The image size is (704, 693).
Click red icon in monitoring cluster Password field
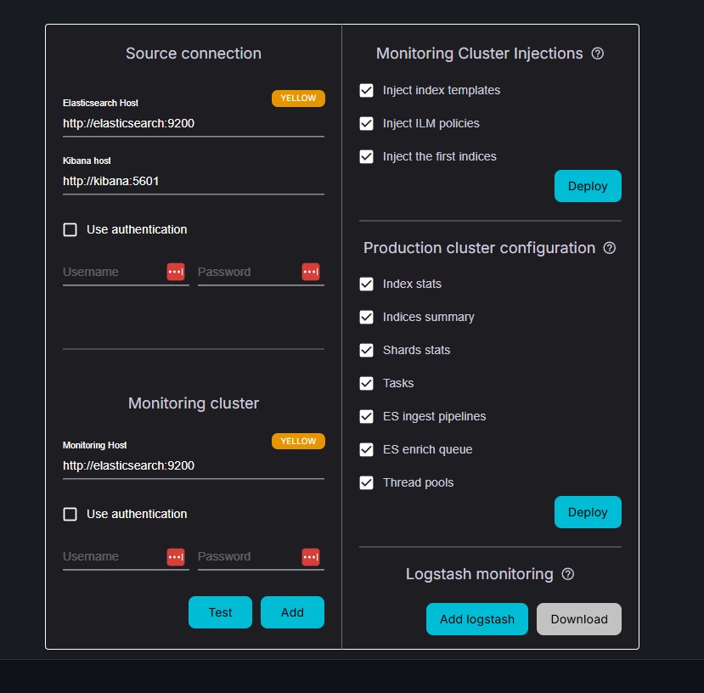[312, 556]
